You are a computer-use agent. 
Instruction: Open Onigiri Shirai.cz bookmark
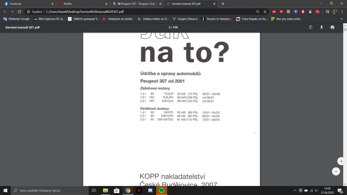(185, 19)
